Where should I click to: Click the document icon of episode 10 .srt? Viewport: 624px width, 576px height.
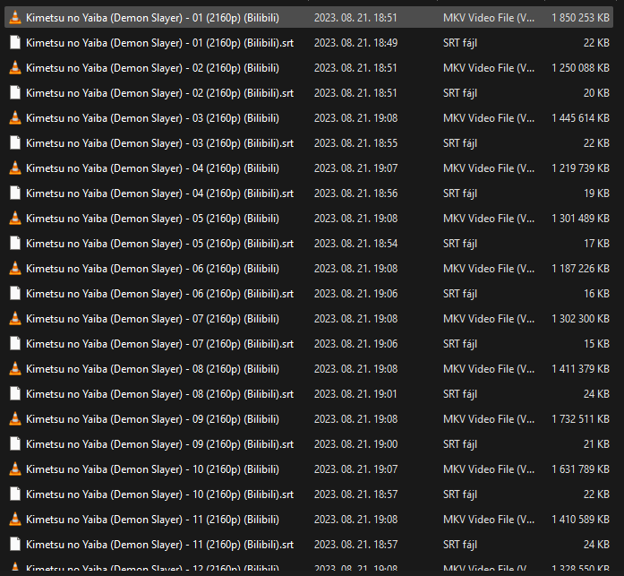point(15,494)
